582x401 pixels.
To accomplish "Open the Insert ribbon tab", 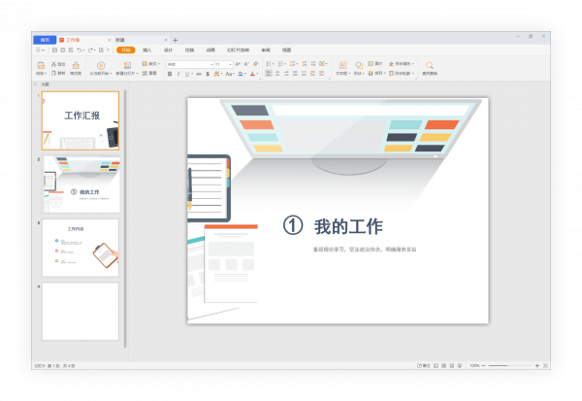I will [x=147, y=50].
